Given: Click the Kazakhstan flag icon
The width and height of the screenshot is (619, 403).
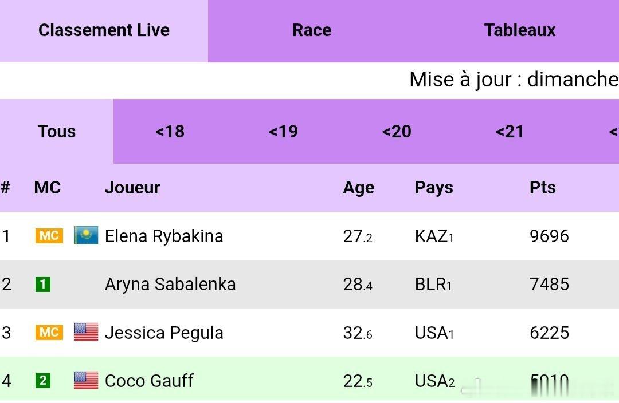Looking at the screenshot, I should coord(86,235).
